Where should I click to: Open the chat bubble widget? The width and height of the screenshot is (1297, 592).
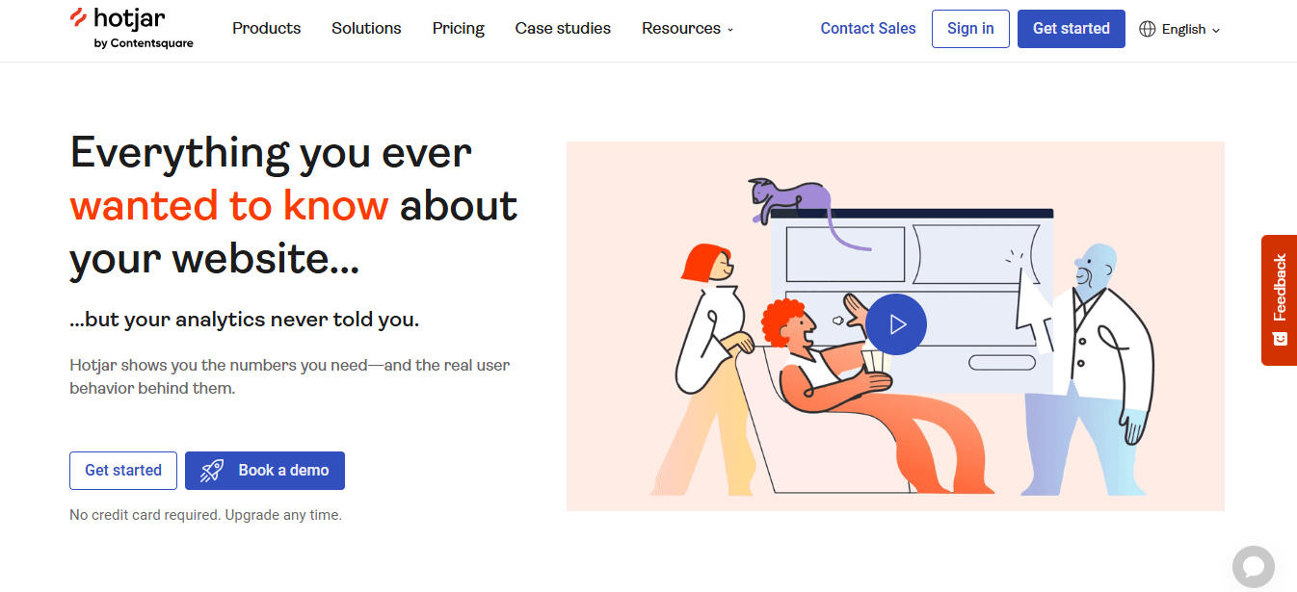[x=1254, y=567]
